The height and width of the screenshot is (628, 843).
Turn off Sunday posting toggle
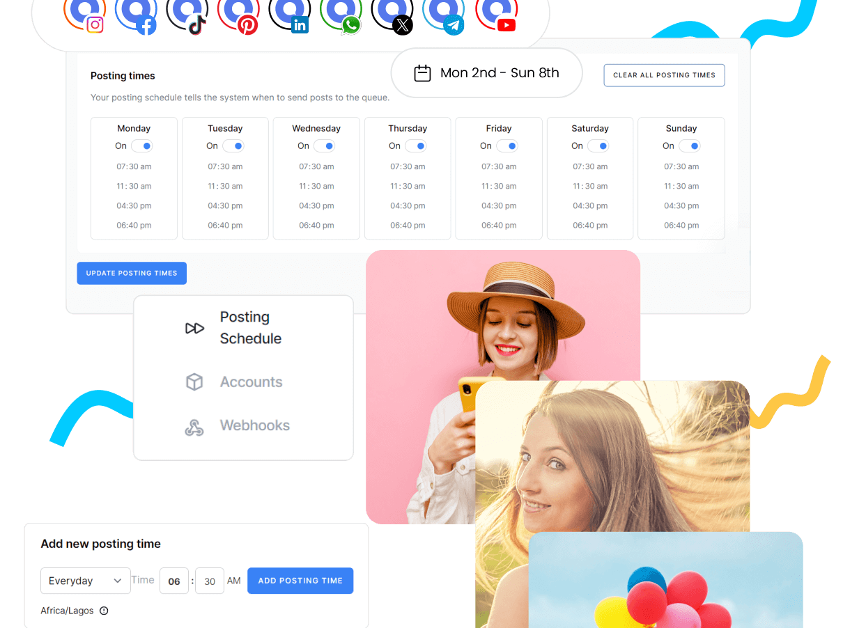689,146
